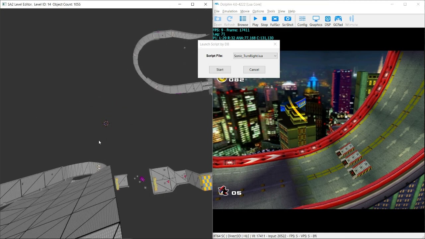The width and height of the screenshot is (425, 239).
Task: Stop emulation with the Stop icon
Action: (264, 21)
